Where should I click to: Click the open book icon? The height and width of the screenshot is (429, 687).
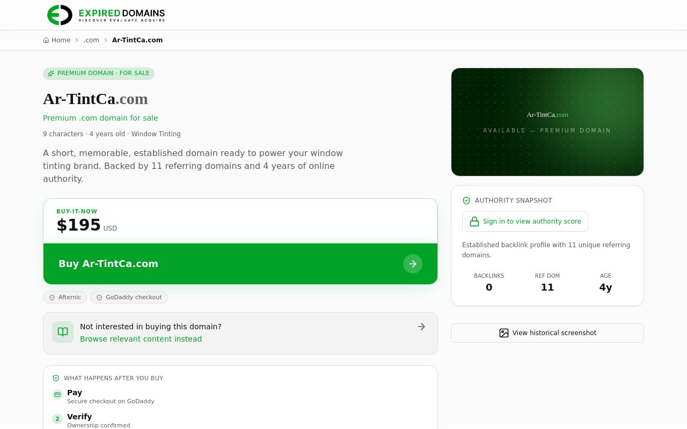point(63,332)
